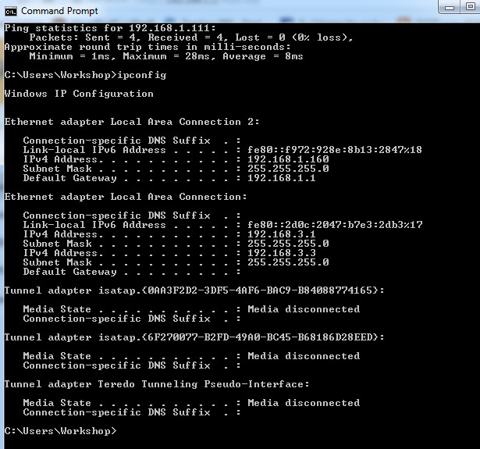Click 'Media disconnected' under the isatap.{0AA3F2D2 adapter
This screenshot has height=449, width=480.
point(304,309)
